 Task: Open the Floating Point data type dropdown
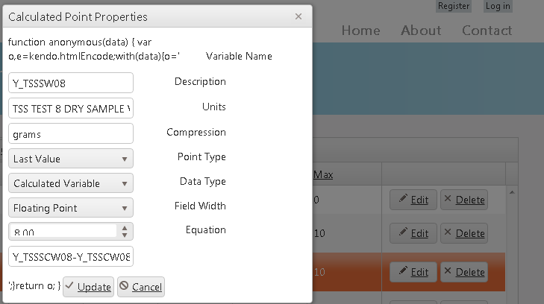click(x=70, y=208)
